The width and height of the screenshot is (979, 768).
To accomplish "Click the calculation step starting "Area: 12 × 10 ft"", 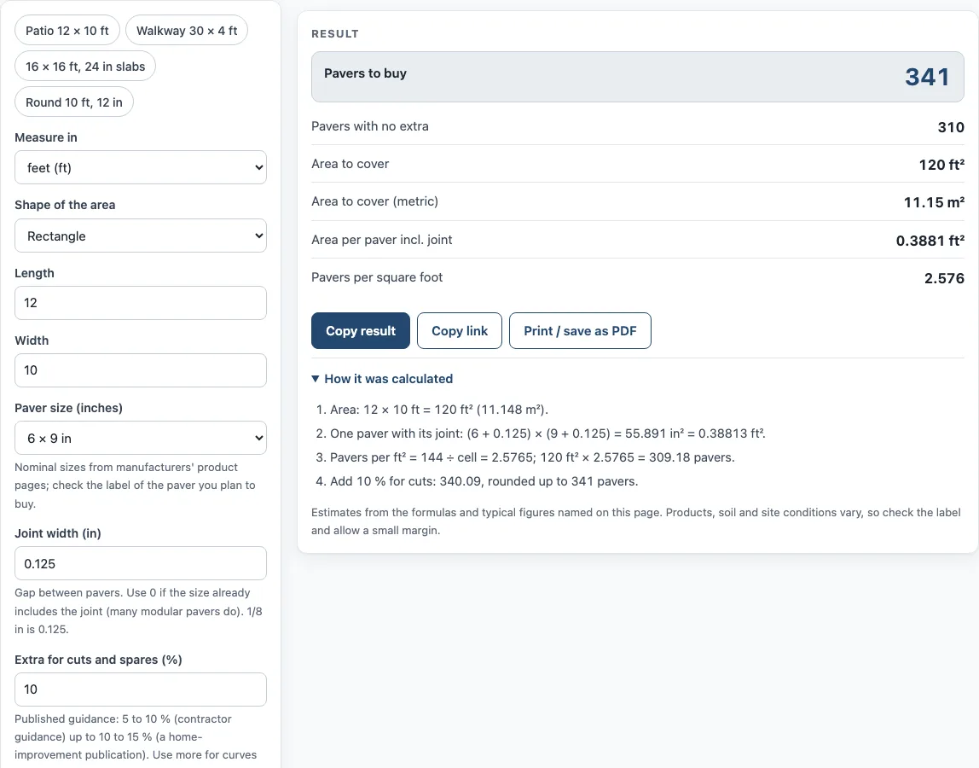I will (x=439, y=410).
